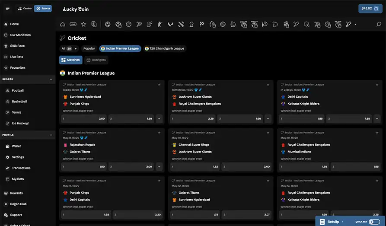
Task: Click the Rewards crown icon in sidebar
Action: tap(6, 193)
